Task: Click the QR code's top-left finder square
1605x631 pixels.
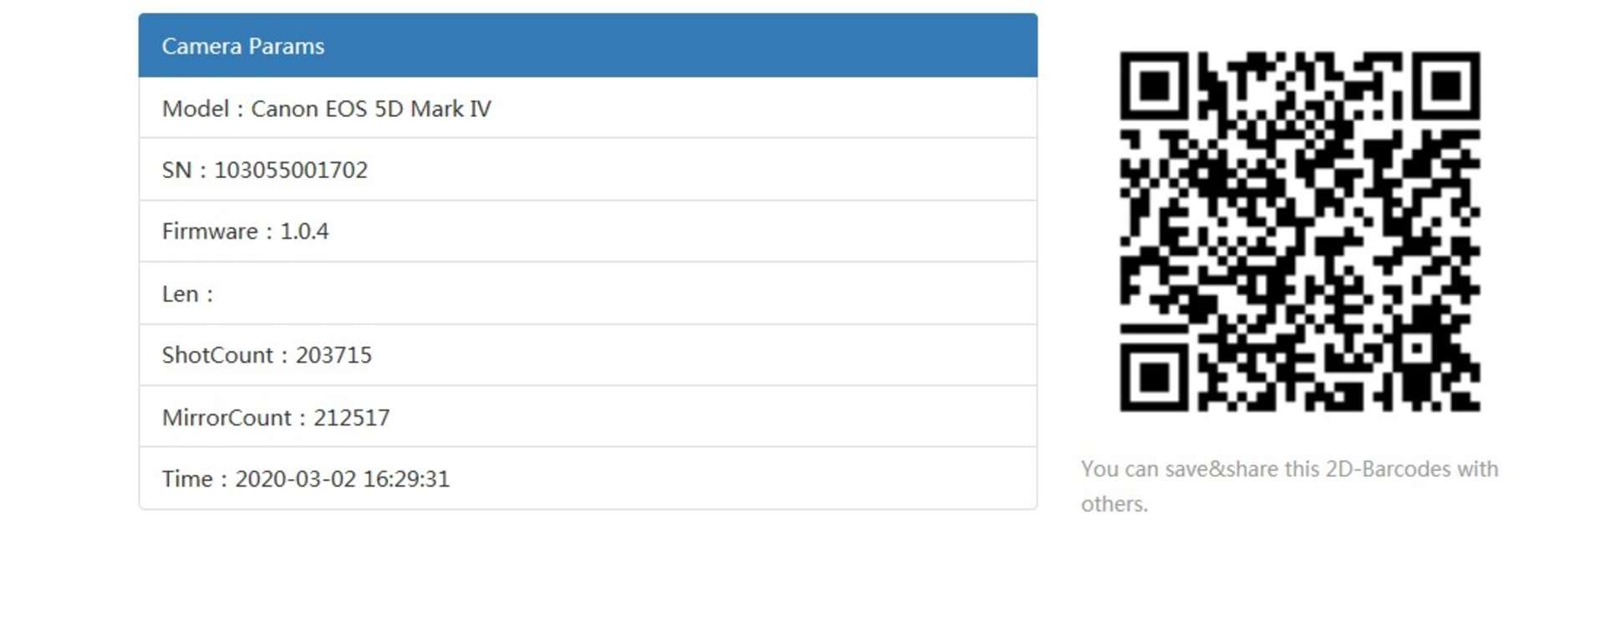Action: (1154, 85)
